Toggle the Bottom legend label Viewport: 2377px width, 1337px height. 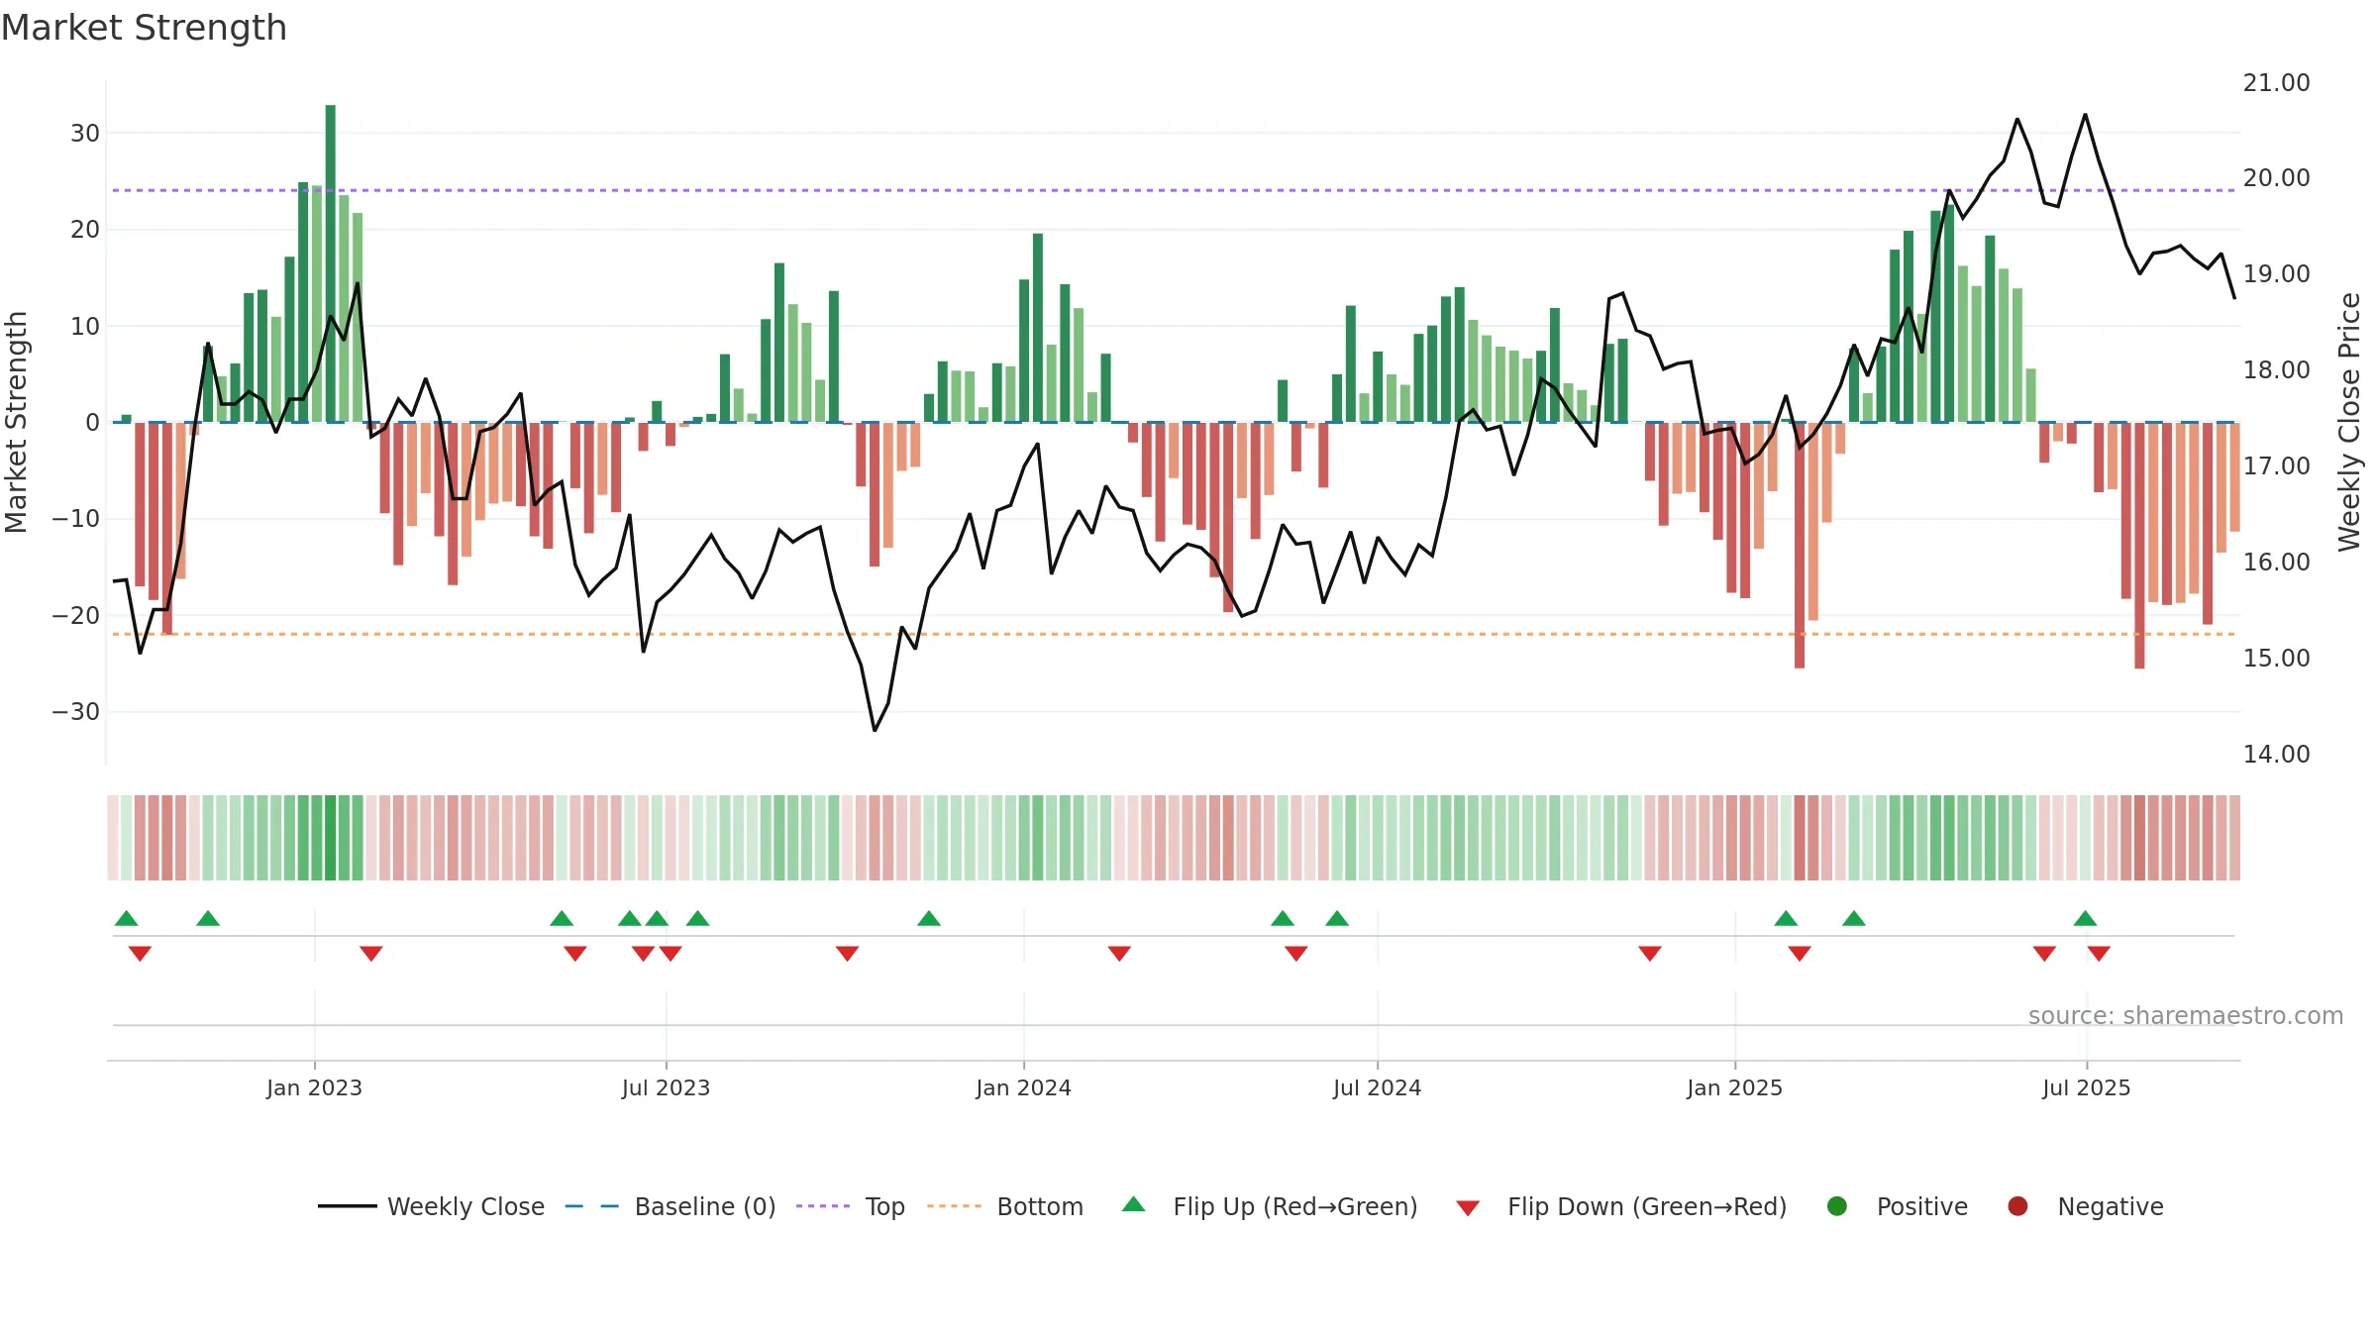(x=1040, y=1207)
